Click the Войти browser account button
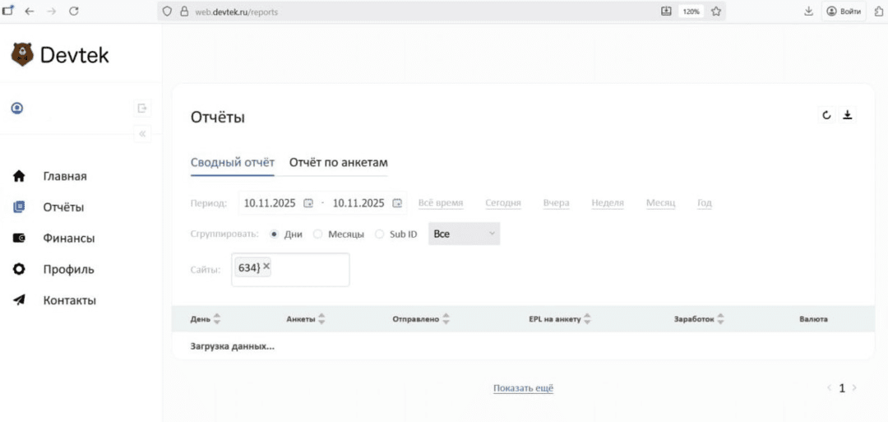Screen dimensions: 888x422 tap(844, 11)
